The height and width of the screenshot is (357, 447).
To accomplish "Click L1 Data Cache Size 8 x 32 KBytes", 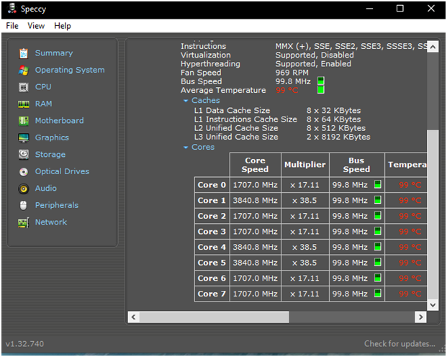I will [333, 110].
